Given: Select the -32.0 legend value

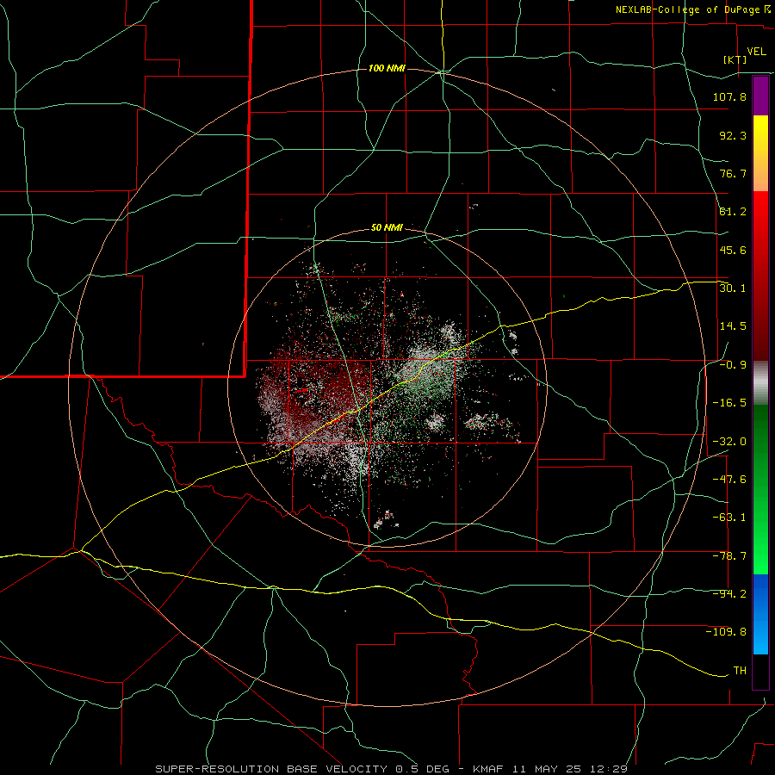Looking at the screenshot, I should [x=729, y=442].
